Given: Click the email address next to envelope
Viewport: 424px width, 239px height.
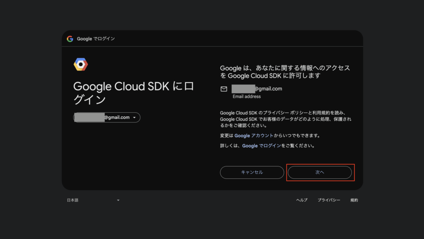Looking at the screenshot, I should point(257,89).
